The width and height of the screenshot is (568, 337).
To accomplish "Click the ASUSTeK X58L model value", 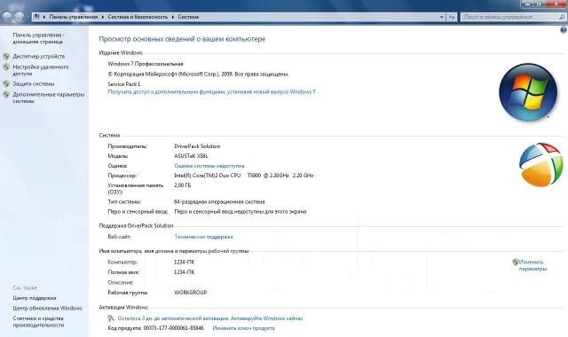I will (x=191, y=156).
